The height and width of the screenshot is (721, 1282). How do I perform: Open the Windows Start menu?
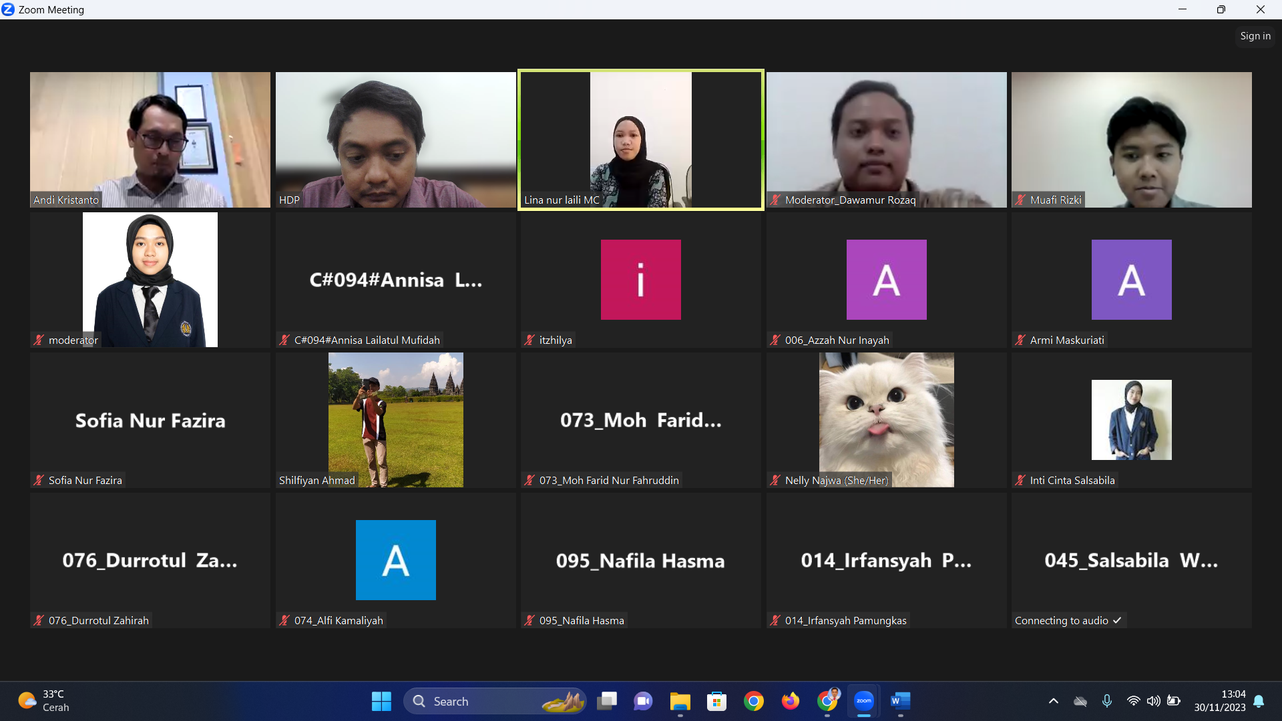tap(381, 701)
